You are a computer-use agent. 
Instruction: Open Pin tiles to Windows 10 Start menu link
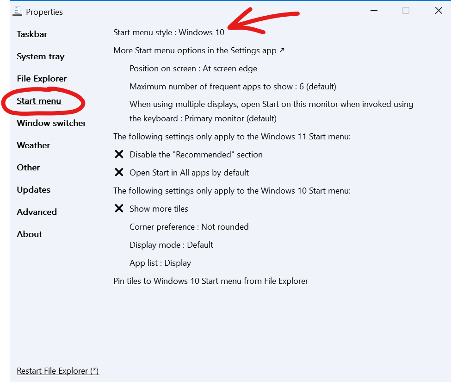click(211, 281)
